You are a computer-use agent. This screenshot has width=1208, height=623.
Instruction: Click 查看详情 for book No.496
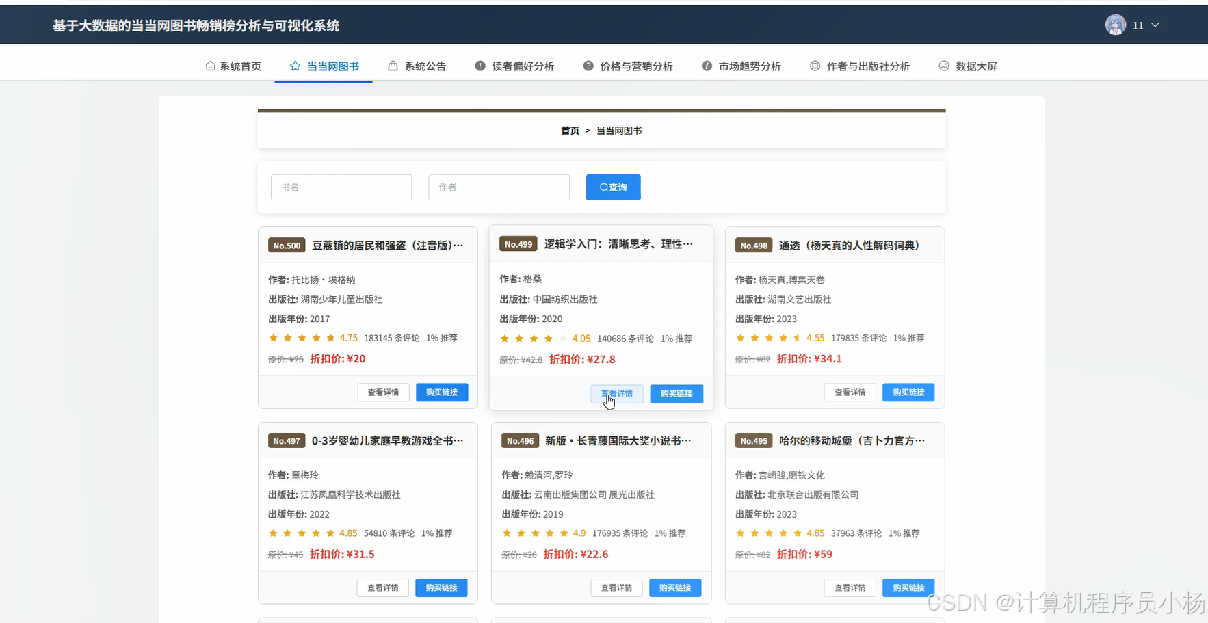point(616,588)
